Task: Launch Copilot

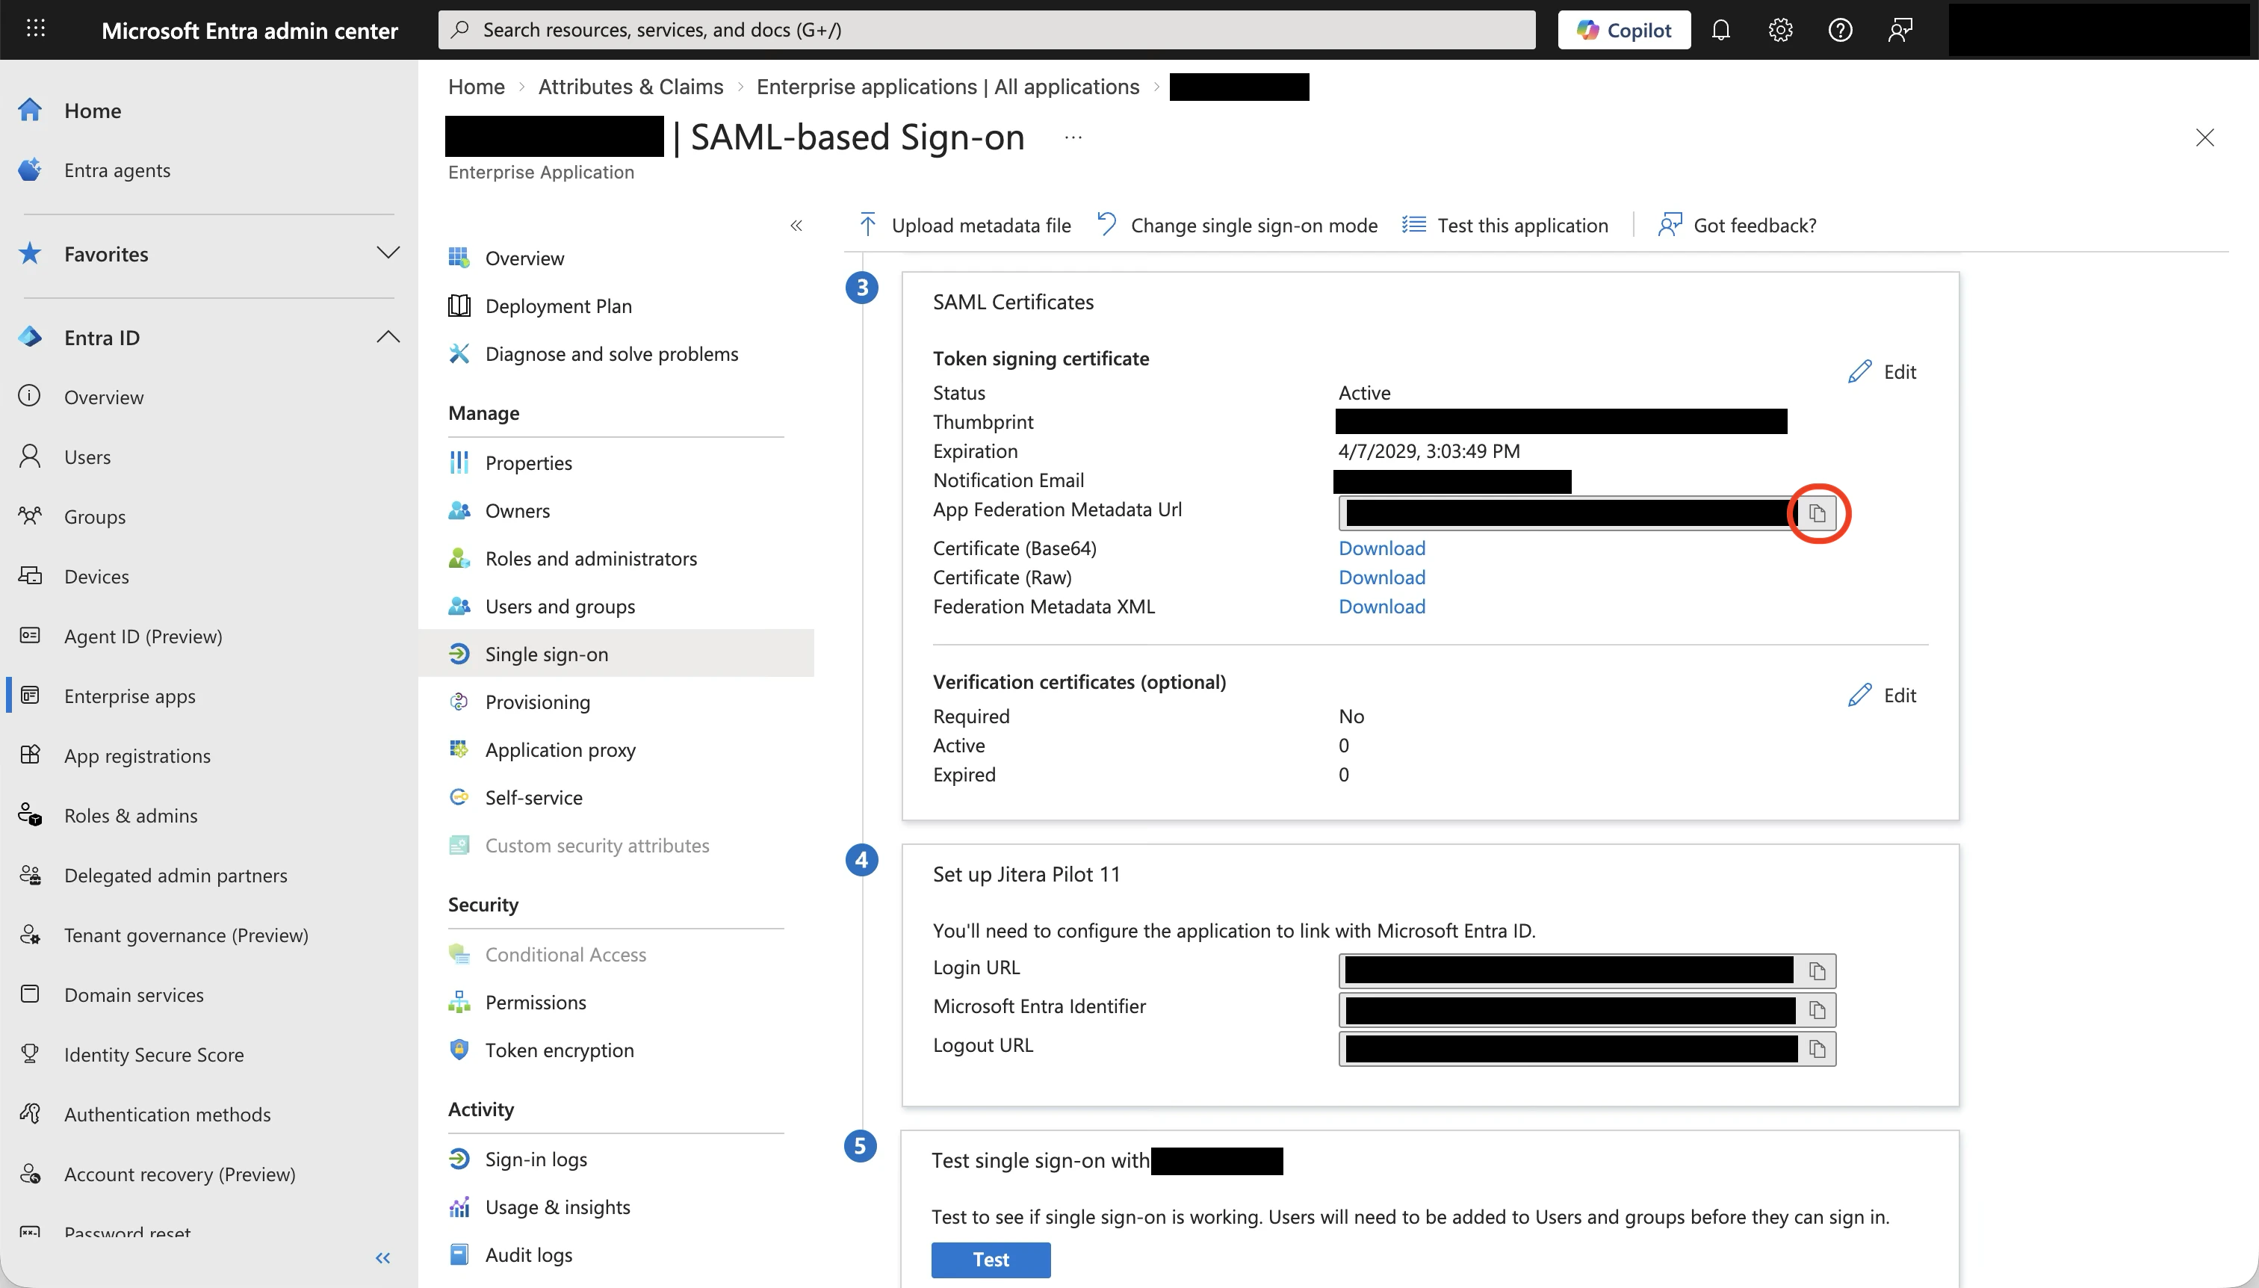Action: coord(1624,30)
